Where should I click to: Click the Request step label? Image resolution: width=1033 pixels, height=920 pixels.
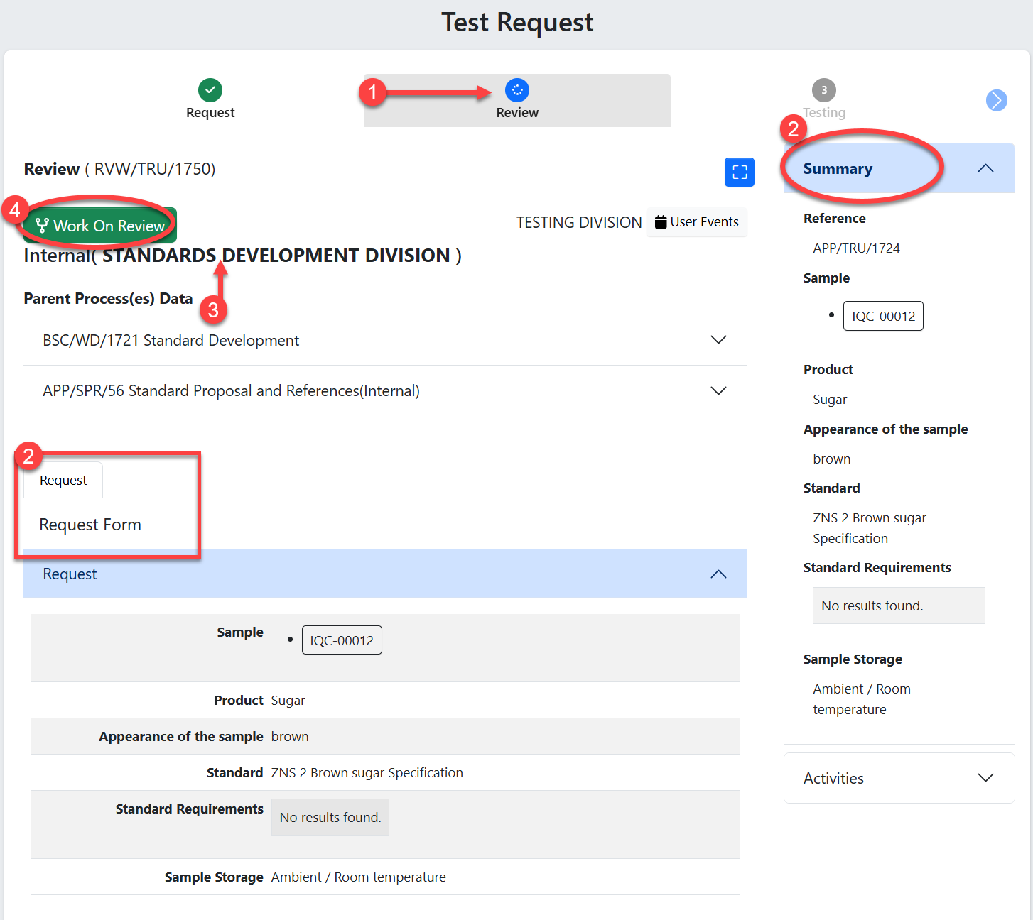pyautogui.click(x=210, y=113)
